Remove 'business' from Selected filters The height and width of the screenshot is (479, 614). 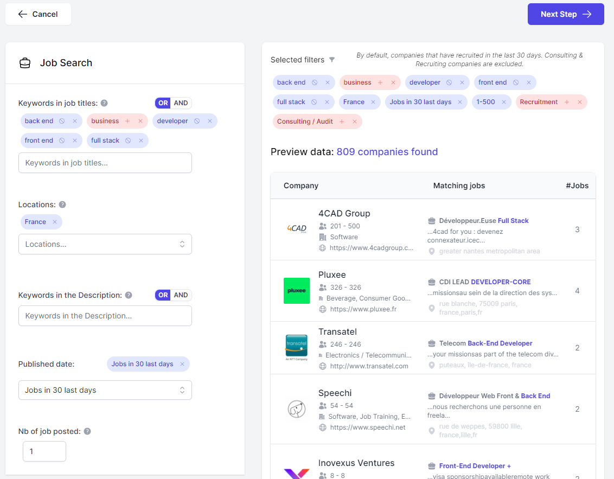[393, 82]
